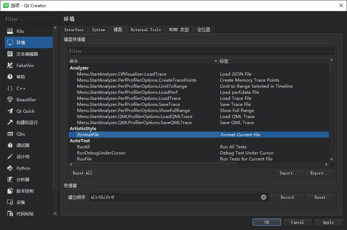Open the MIME 类型 tab
Image resolution: width=347 pixels, height=230 pixels.
tap(179, 30)
